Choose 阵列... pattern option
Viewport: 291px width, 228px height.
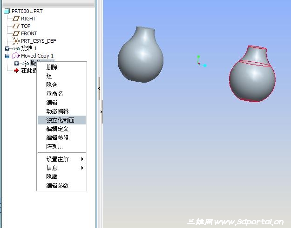61,147
